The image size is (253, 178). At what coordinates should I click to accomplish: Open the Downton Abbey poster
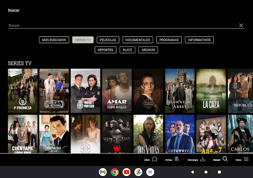pos(180,91)
